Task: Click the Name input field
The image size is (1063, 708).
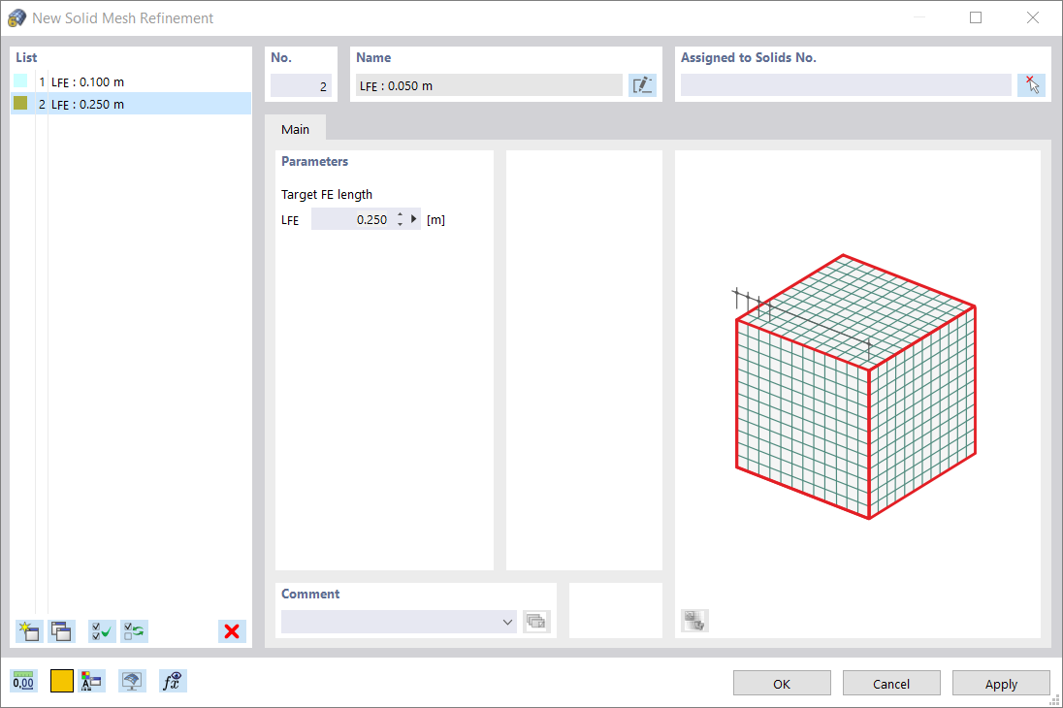Action: pos(489,85)
